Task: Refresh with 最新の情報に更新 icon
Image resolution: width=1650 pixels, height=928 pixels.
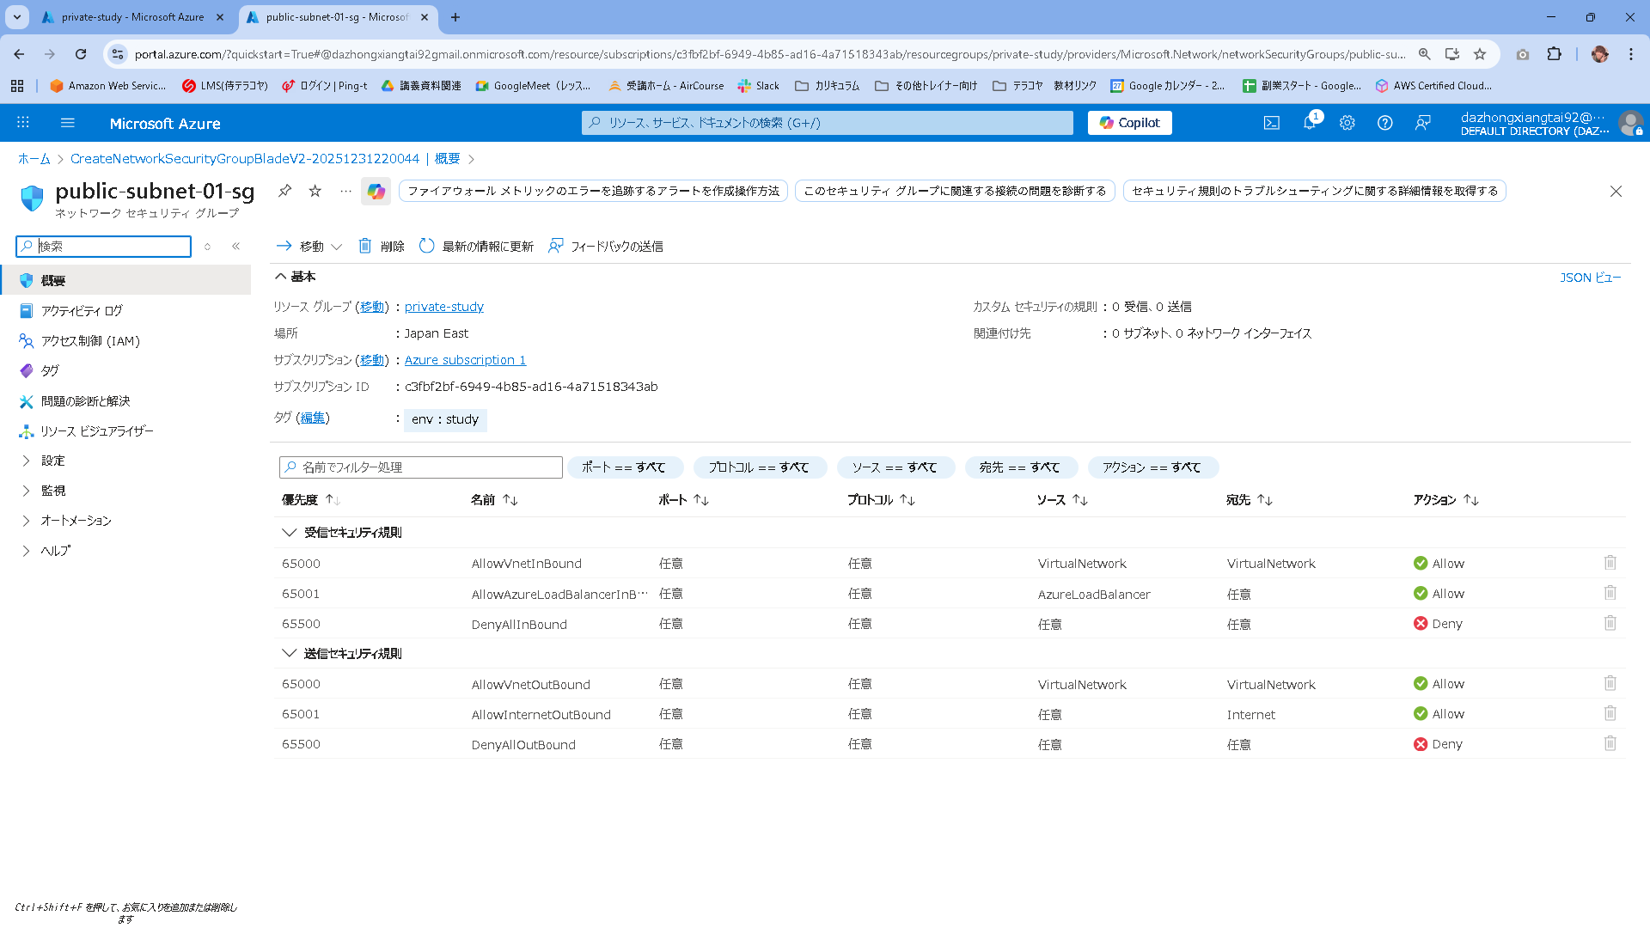Action: (427, 247)
